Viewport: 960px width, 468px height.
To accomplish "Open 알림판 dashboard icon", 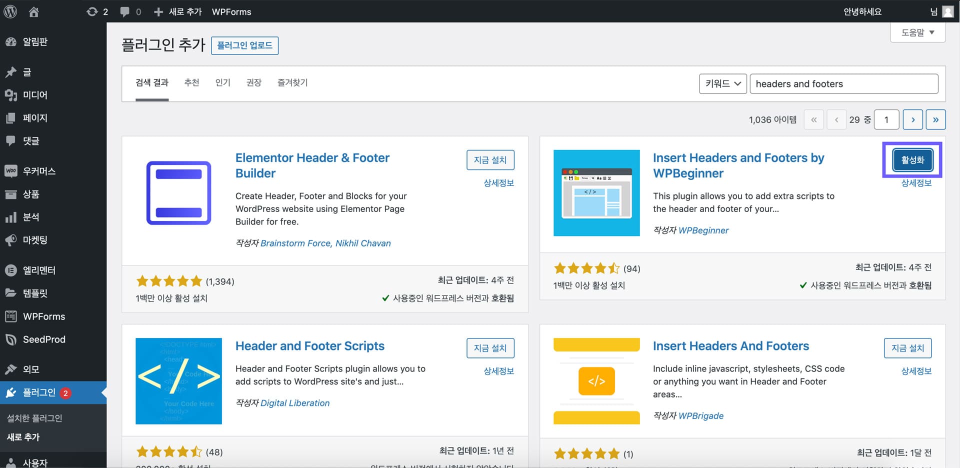I will point(11,42).
